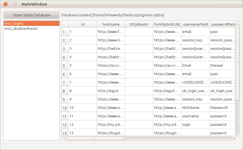Click vertical scrollbar up arrow
Viewport: 243px width, 150px height.
tap(238, 23)
